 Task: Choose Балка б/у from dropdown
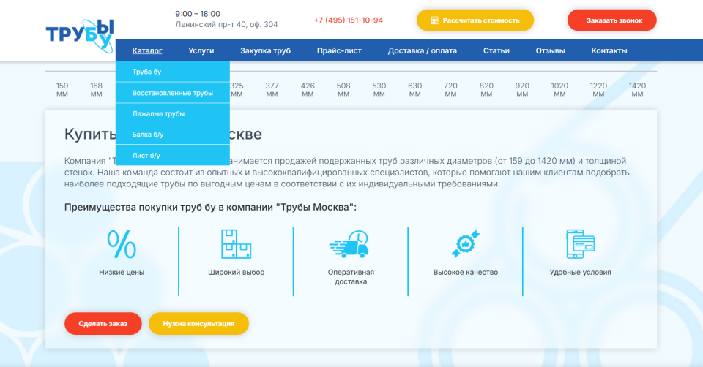tap(173, 135)
